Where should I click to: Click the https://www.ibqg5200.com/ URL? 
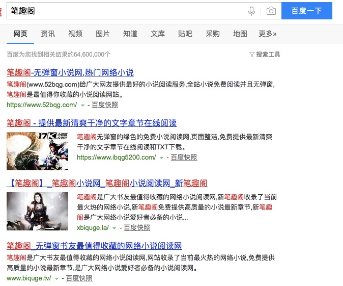pyautogui.click(x=117, y=158)
